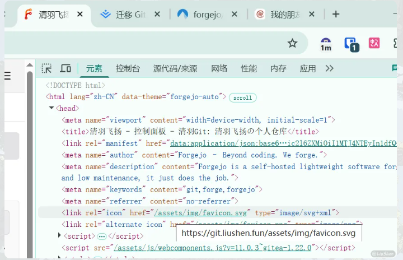Expand the collapsed script element arrow
This screenshot has width=403, height=260.
tap(59, 235)
